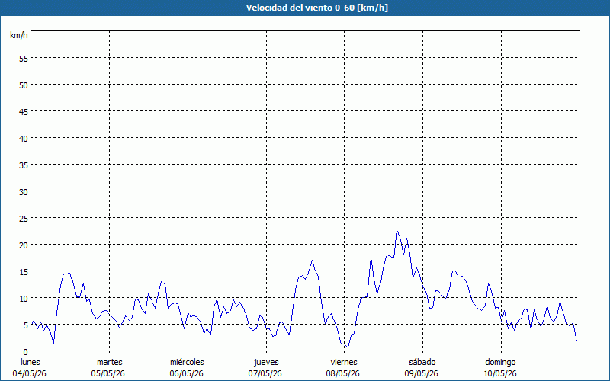Click the '25' y-axis label
Image resolution: width=610 pixels, height=381 pixels.
tap(24, 219)
